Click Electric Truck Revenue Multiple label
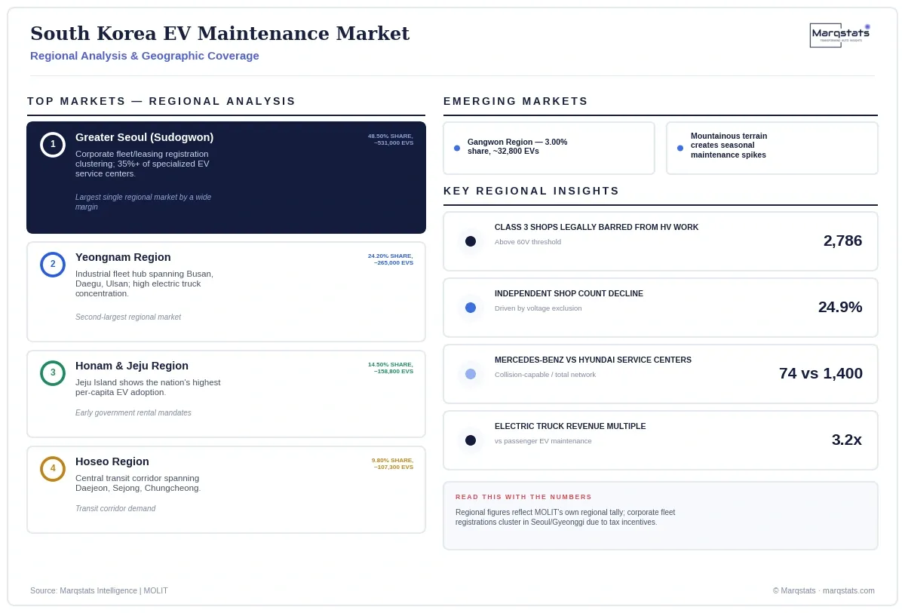 tap(570, 426)
